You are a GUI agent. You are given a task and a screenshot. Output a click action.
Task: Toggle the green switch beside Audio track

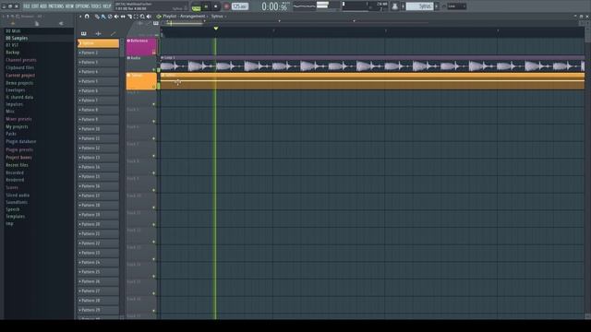[x=159, y=70]
